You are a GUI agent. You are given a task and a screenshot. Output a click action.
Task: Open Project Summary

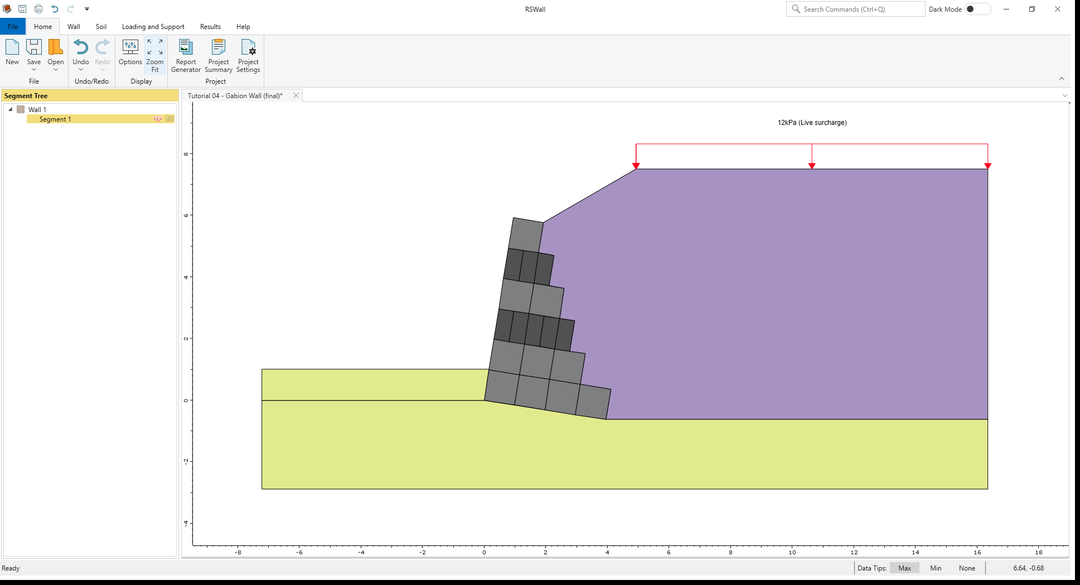(x=219, y=55)
